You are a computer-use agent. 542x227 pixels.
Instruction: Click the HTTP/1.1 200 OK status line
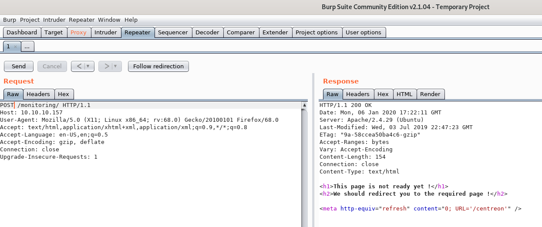pyautogui.click(x=346, y=105)
